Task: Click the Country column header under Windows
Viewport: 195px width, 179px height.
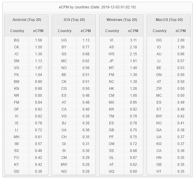Action: [x=112, y=31]
